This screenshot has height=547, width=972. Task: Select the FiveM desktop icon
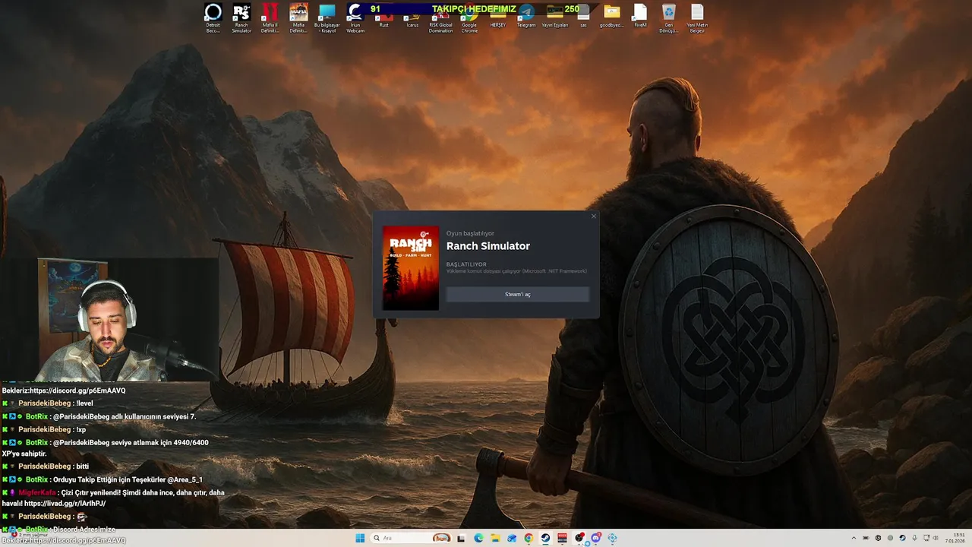pyautogui.click(x=640, y=17)
